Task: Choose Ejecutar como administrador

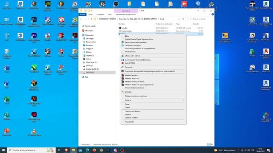Action: click(153, 42)
